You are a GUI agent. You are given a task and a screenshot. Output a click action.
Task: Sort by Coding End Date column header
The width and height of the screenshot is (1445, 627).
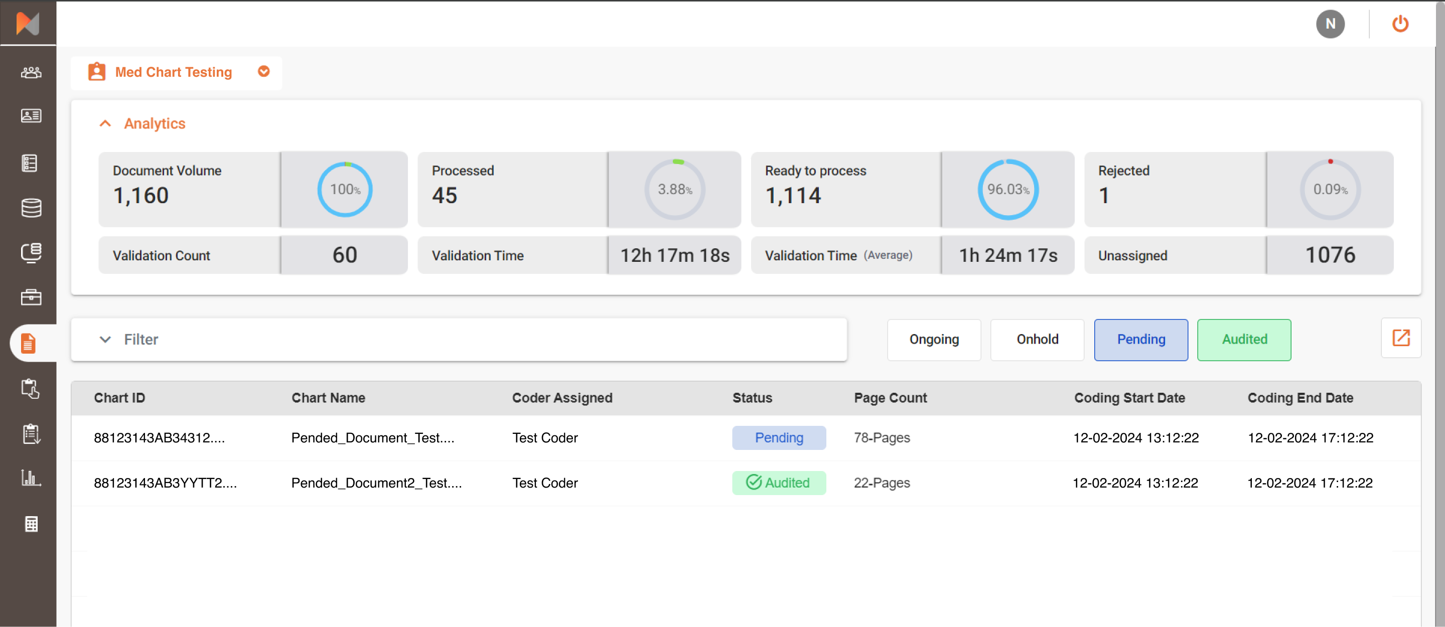click(1301, 398)
